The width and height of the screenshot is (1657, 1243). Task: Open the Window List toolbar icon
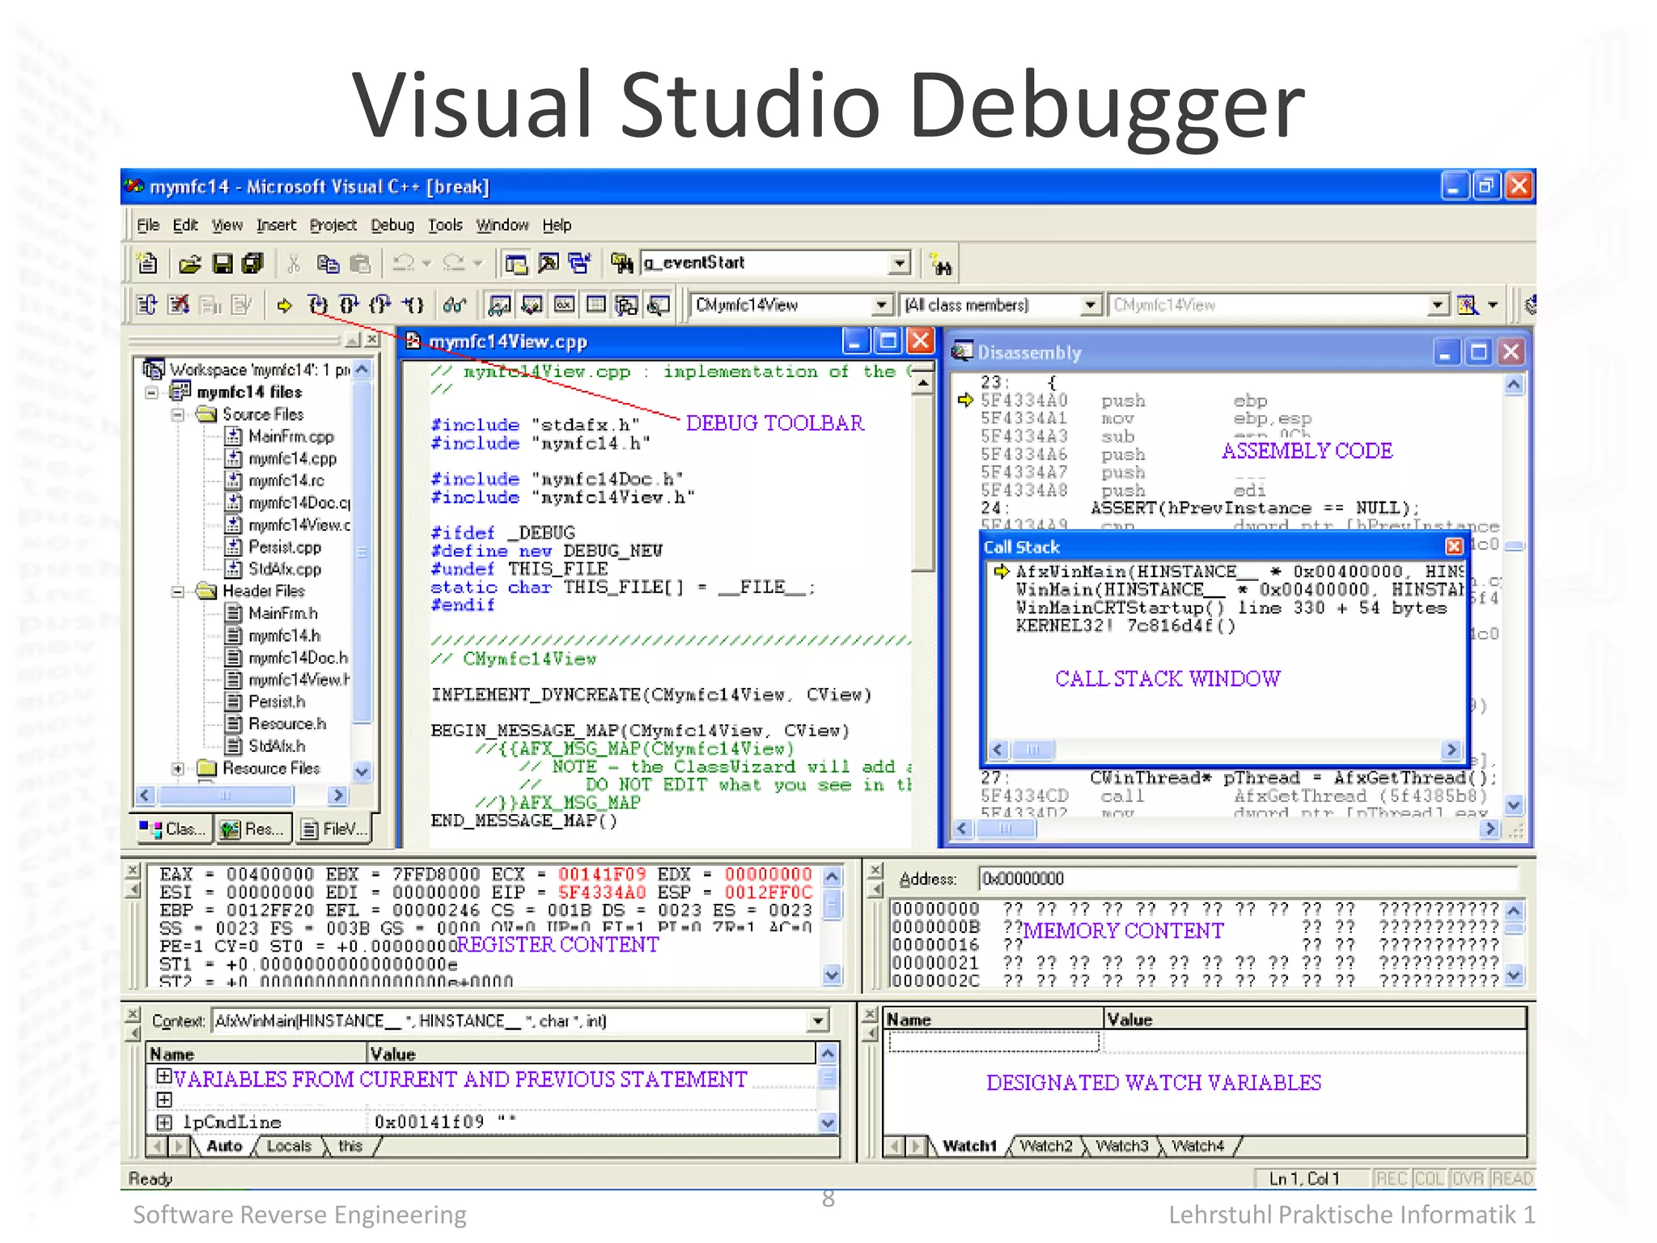tap(579, 263)
